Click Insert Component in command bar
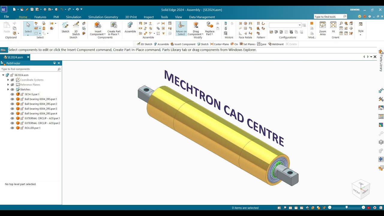384x216 pixels. click(x=183, y=44)
